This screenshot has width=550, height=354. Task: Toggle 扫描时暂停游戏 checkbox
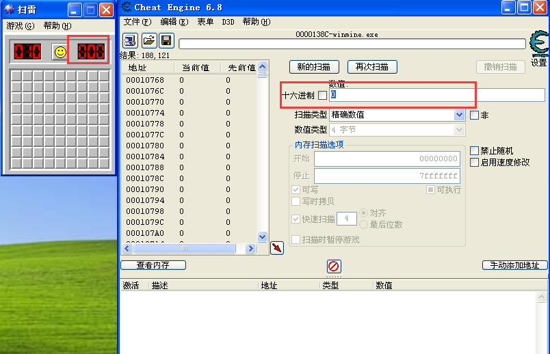click(x=296, y=240)
